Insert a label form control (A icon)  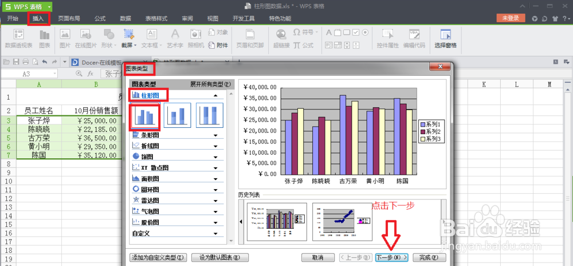click(x=328, y=33)
